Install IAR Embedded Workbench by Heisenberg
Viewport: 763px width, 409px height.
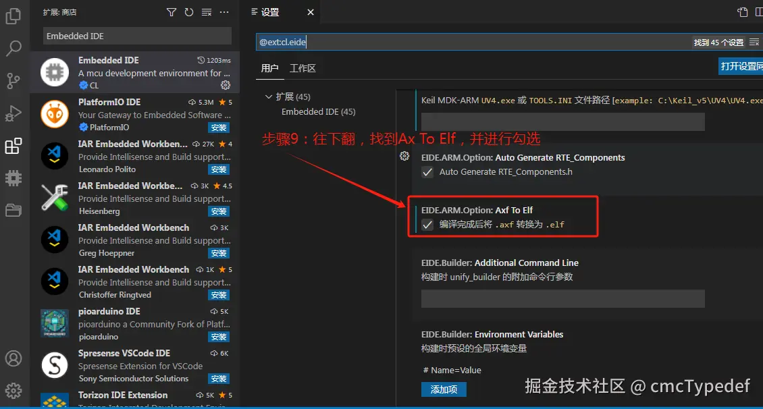pyautogui.click(x=219, y=211)
